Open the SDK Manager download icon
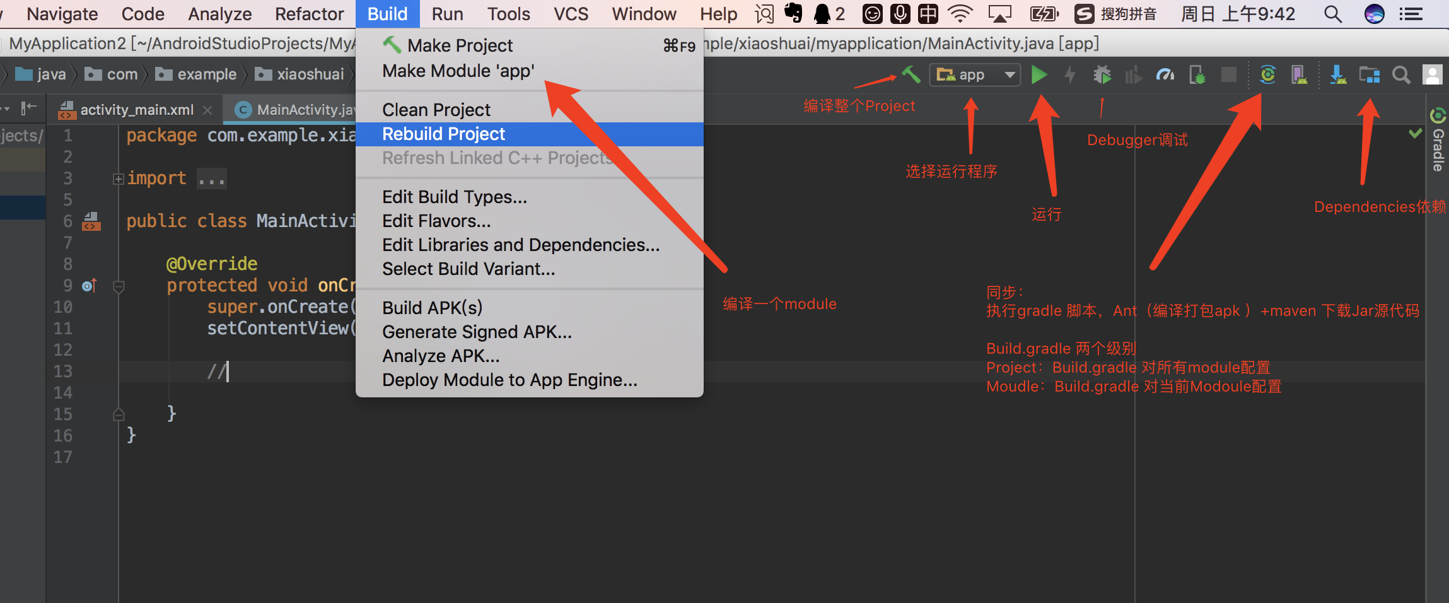 1338,74
